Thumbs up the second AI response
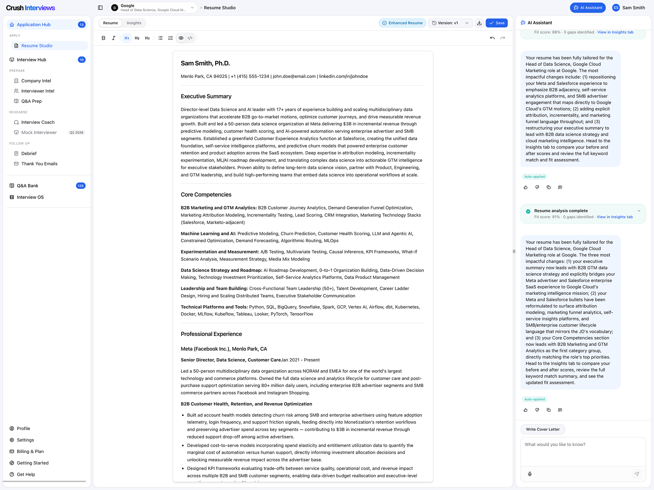The width and height of the screenshot is (654, 490). click(526, 410)
